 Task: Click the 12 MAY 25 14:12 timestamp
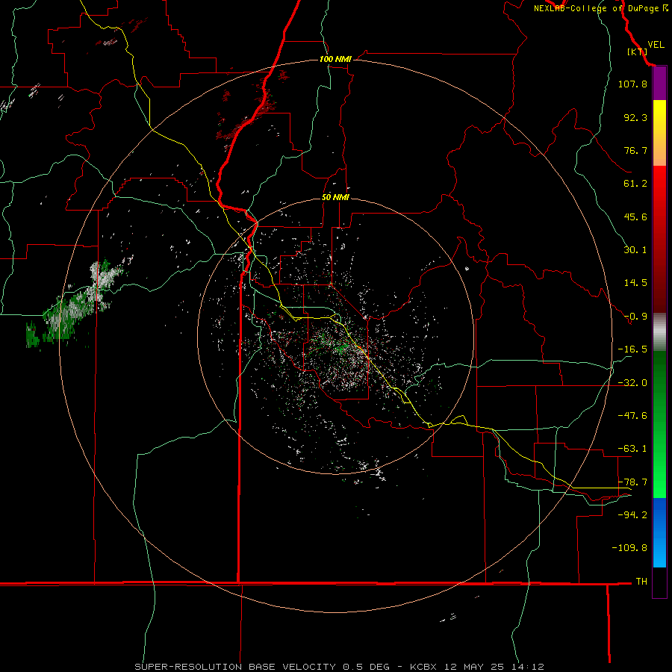tap(494, 667)
